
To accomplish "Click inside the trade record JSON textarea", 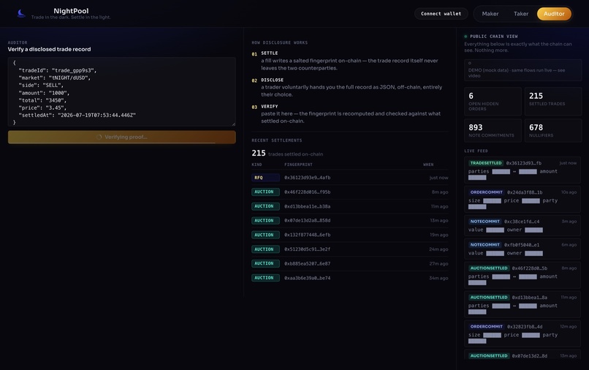I will 122,91.
